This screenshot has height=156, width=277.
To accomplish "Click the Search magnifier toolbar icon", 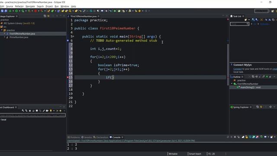I will 70,11.
